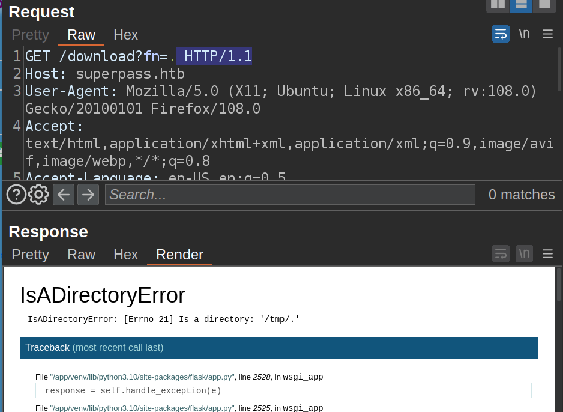Click the search help question mark icon
The image size is (563, 412).
(16, 195)
